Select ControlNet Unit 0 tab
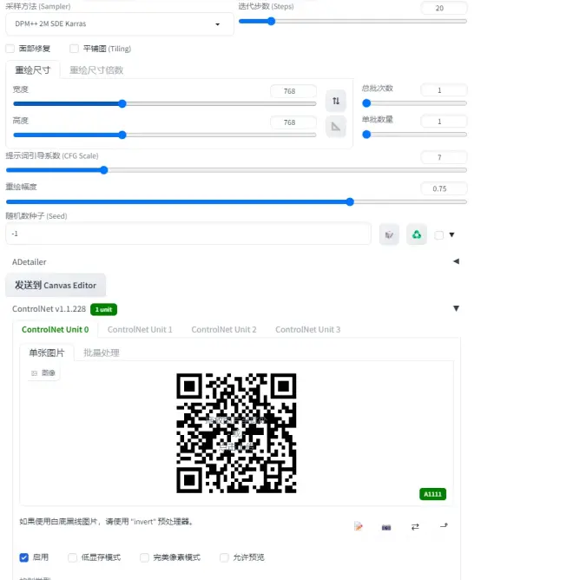 coord(55,329)
